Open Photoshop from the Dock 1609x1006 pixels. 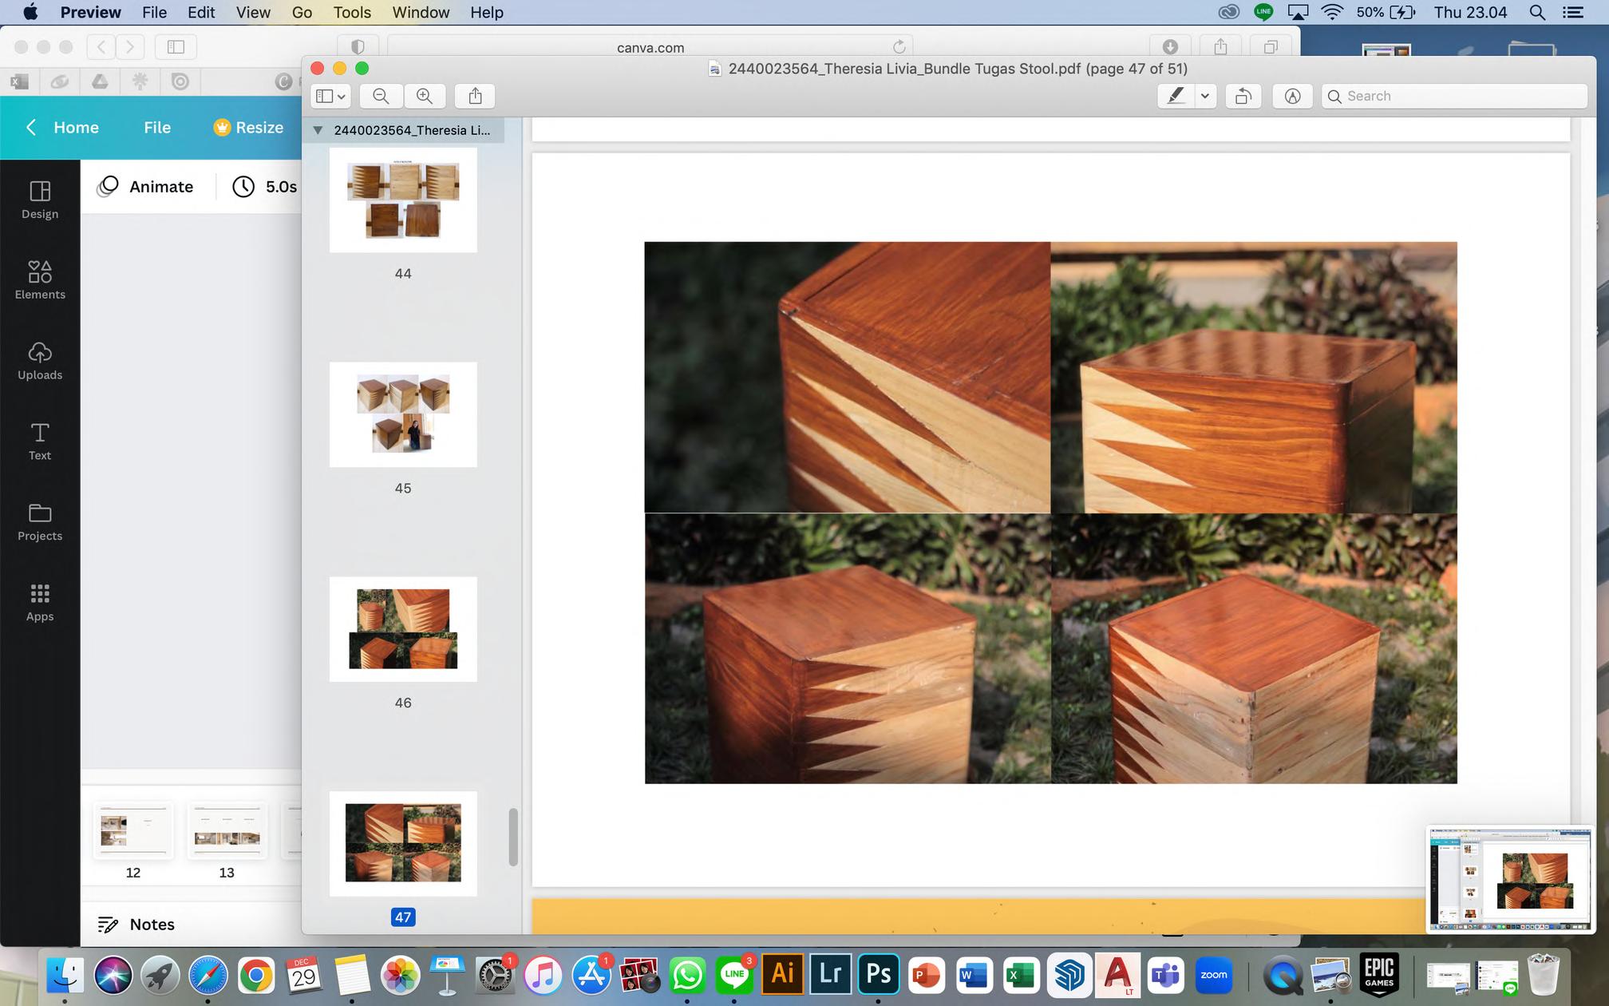click(x=878, y=974)
